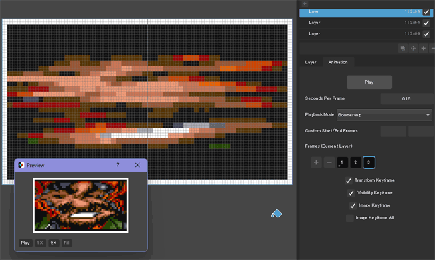This screenshot has height=260, width=435.
Task: Click the Seconds Per Frame label
Action: (325, 98)
